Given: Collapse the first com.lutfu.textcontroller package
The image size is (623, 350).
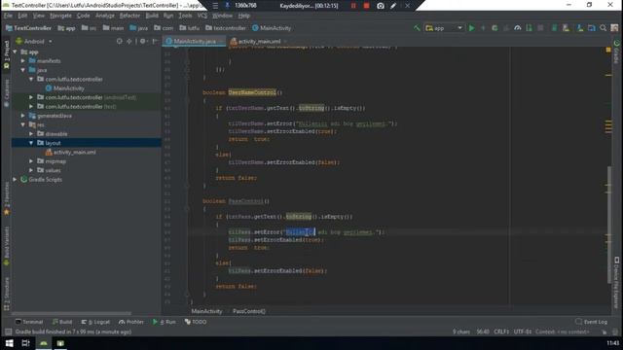Looking at the screenshot, I should (x=31, y=79).
